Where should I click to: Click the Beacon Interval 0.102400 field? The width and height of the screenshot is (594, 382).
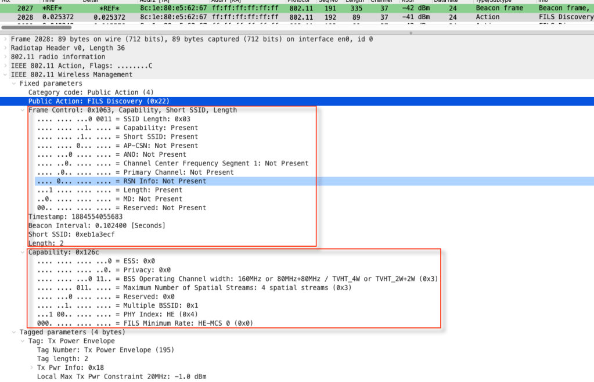(96, 225)
